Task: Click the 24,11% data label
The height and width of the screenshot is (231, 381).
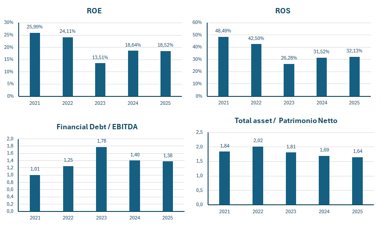Action: 68,31
